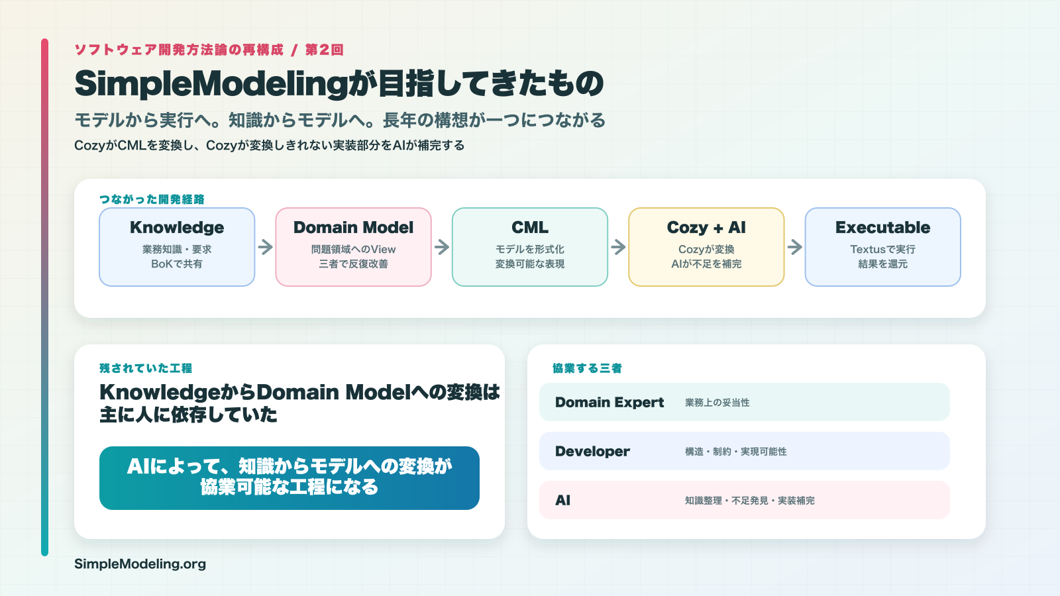
Task: Click arrow between Domain Model and CML
Action: [x=442, y=247]
